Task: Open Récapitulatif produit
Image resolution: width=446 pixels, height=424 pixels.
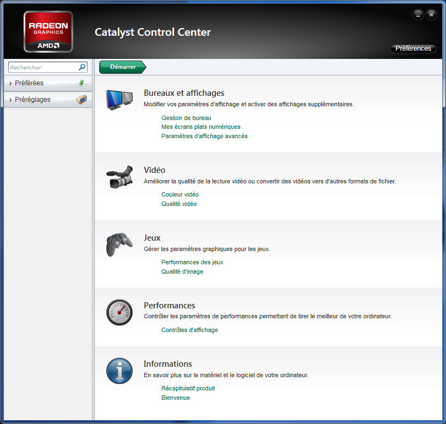Action: tap(188, 388)
